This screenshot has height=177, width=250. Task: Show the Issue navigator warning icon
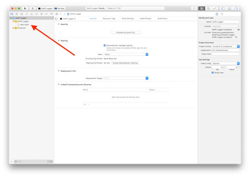(x=31, y=14)
